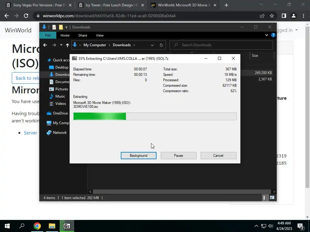Open the Share ribbon tab
The width and height of the screenshot is (310, 232).
[x=83, y=35]
